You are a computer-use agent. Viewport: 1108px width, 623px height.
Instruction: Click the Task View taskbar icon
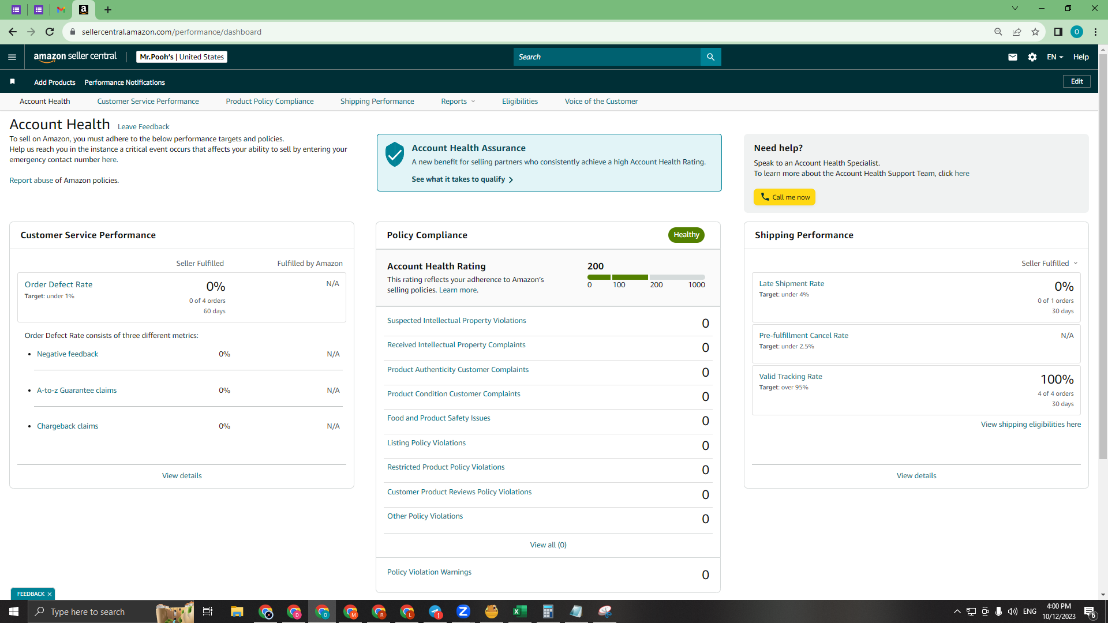[208, 611]
